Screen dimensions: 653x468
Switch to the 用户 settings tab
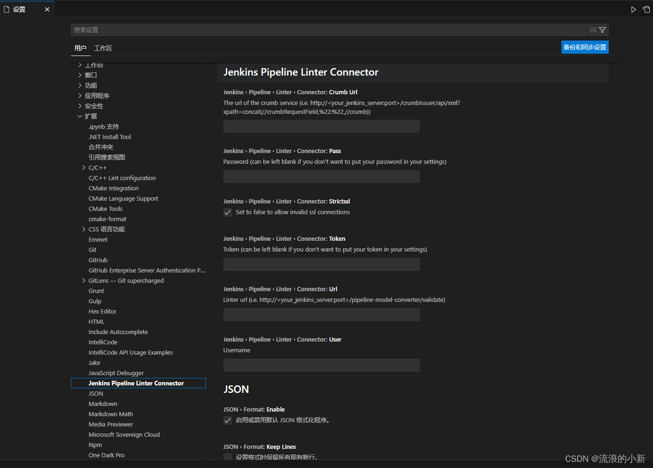80,48
